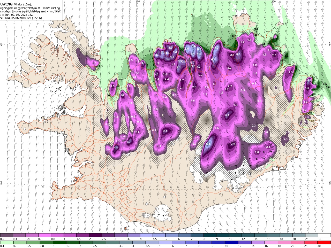Viewport: 331px width, 248px height.
Task: Click the 'VT: Mið. 05.06.2024 02Z' valid time
Action: point(16,18)
